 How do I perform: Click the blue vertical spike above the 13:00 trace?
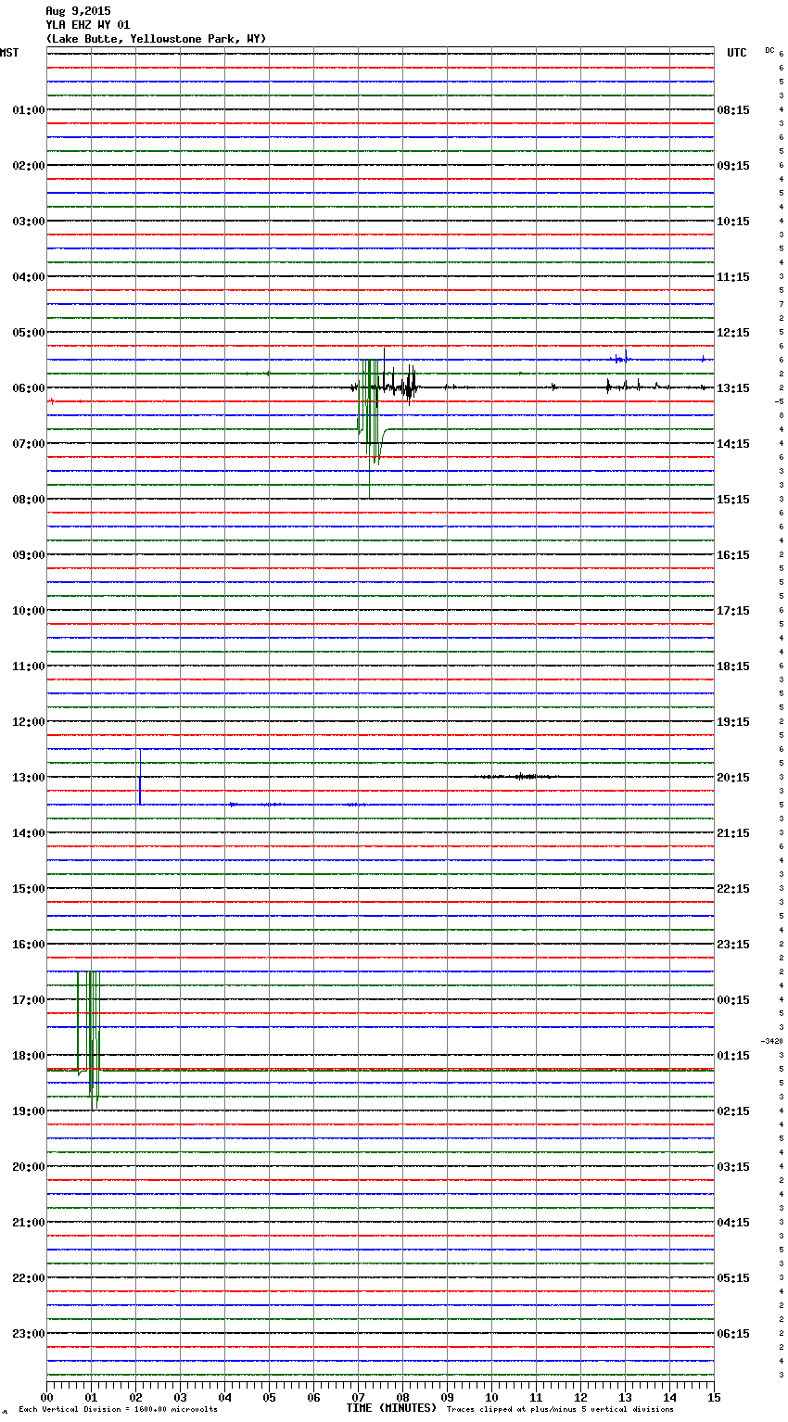[x=140, y=777]
